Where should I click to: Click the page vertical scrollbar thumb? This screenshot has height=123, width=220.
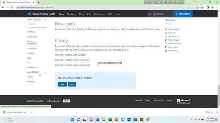(x=219, y=95)
